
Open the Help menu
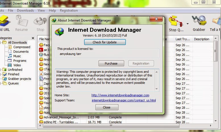(x=52, y=10)
